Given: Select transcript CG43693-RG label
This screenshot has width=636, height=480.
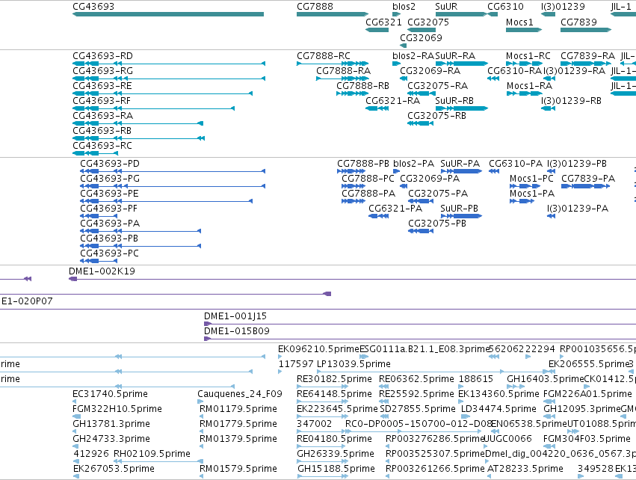Looking at the screenshot, I should coord(102,70).
